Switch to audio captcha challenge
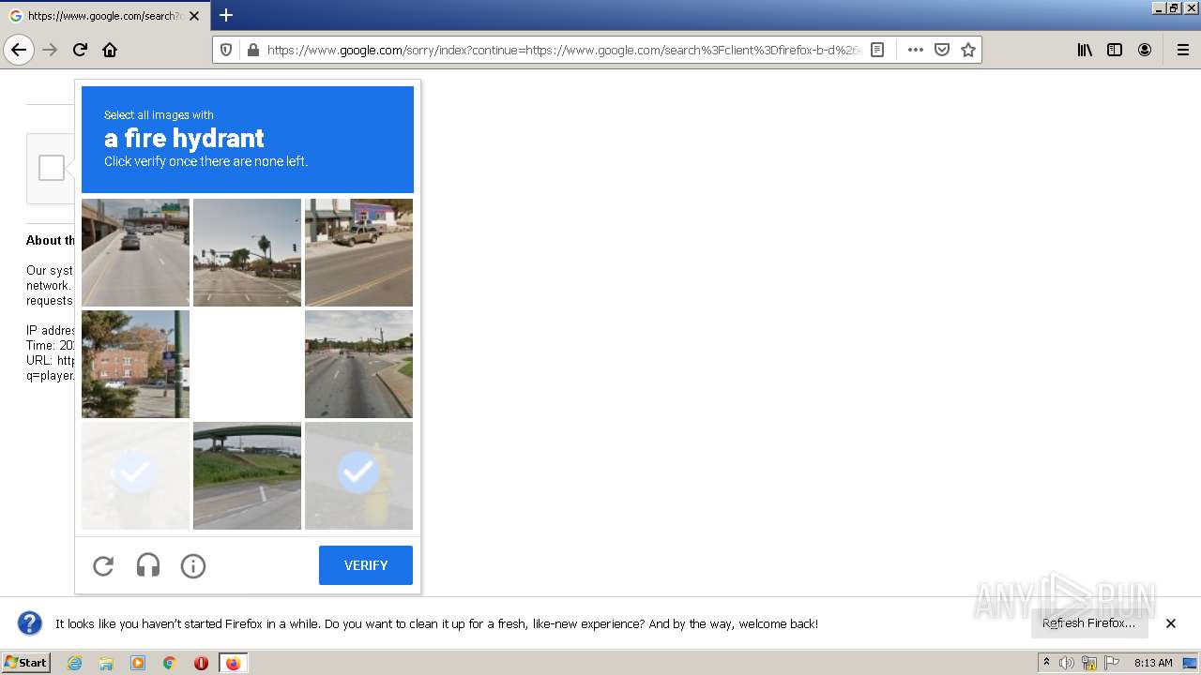 tap(148, 565)
